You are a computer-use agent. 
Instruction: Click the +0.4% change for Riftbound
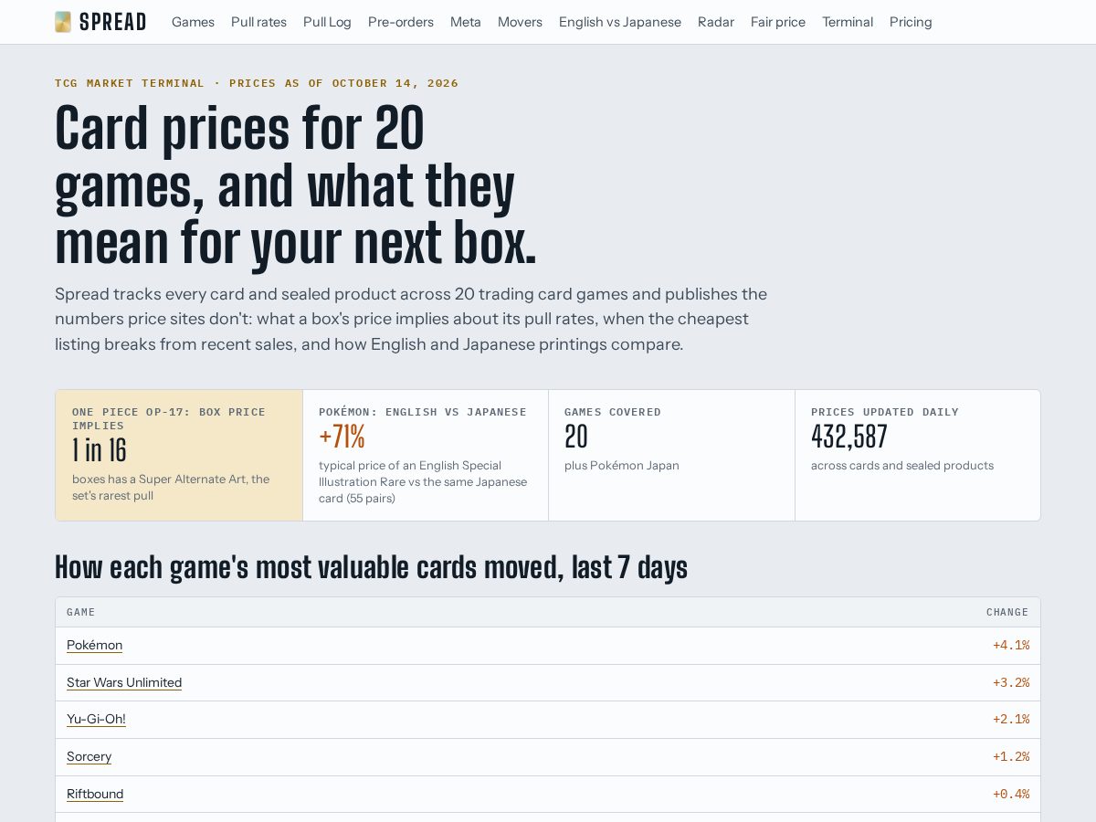(1011, 794)
